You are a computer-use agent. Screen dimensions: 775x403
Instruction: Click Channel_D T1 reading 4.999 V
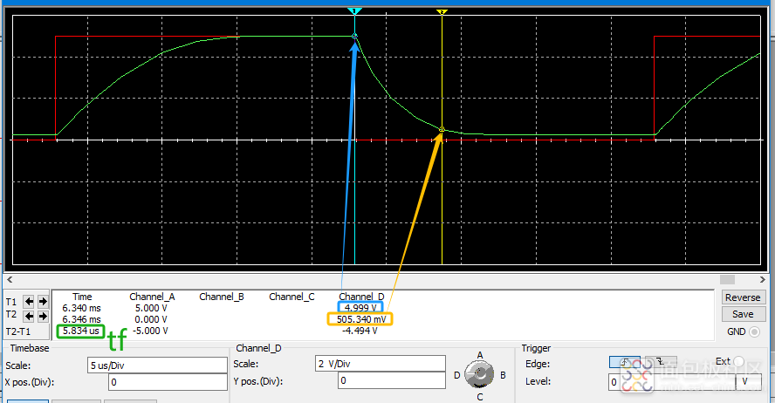tap(360, 308)
